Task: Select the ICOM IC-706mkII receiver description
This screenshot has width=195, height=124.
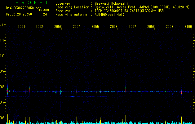Action: point(129,11)
